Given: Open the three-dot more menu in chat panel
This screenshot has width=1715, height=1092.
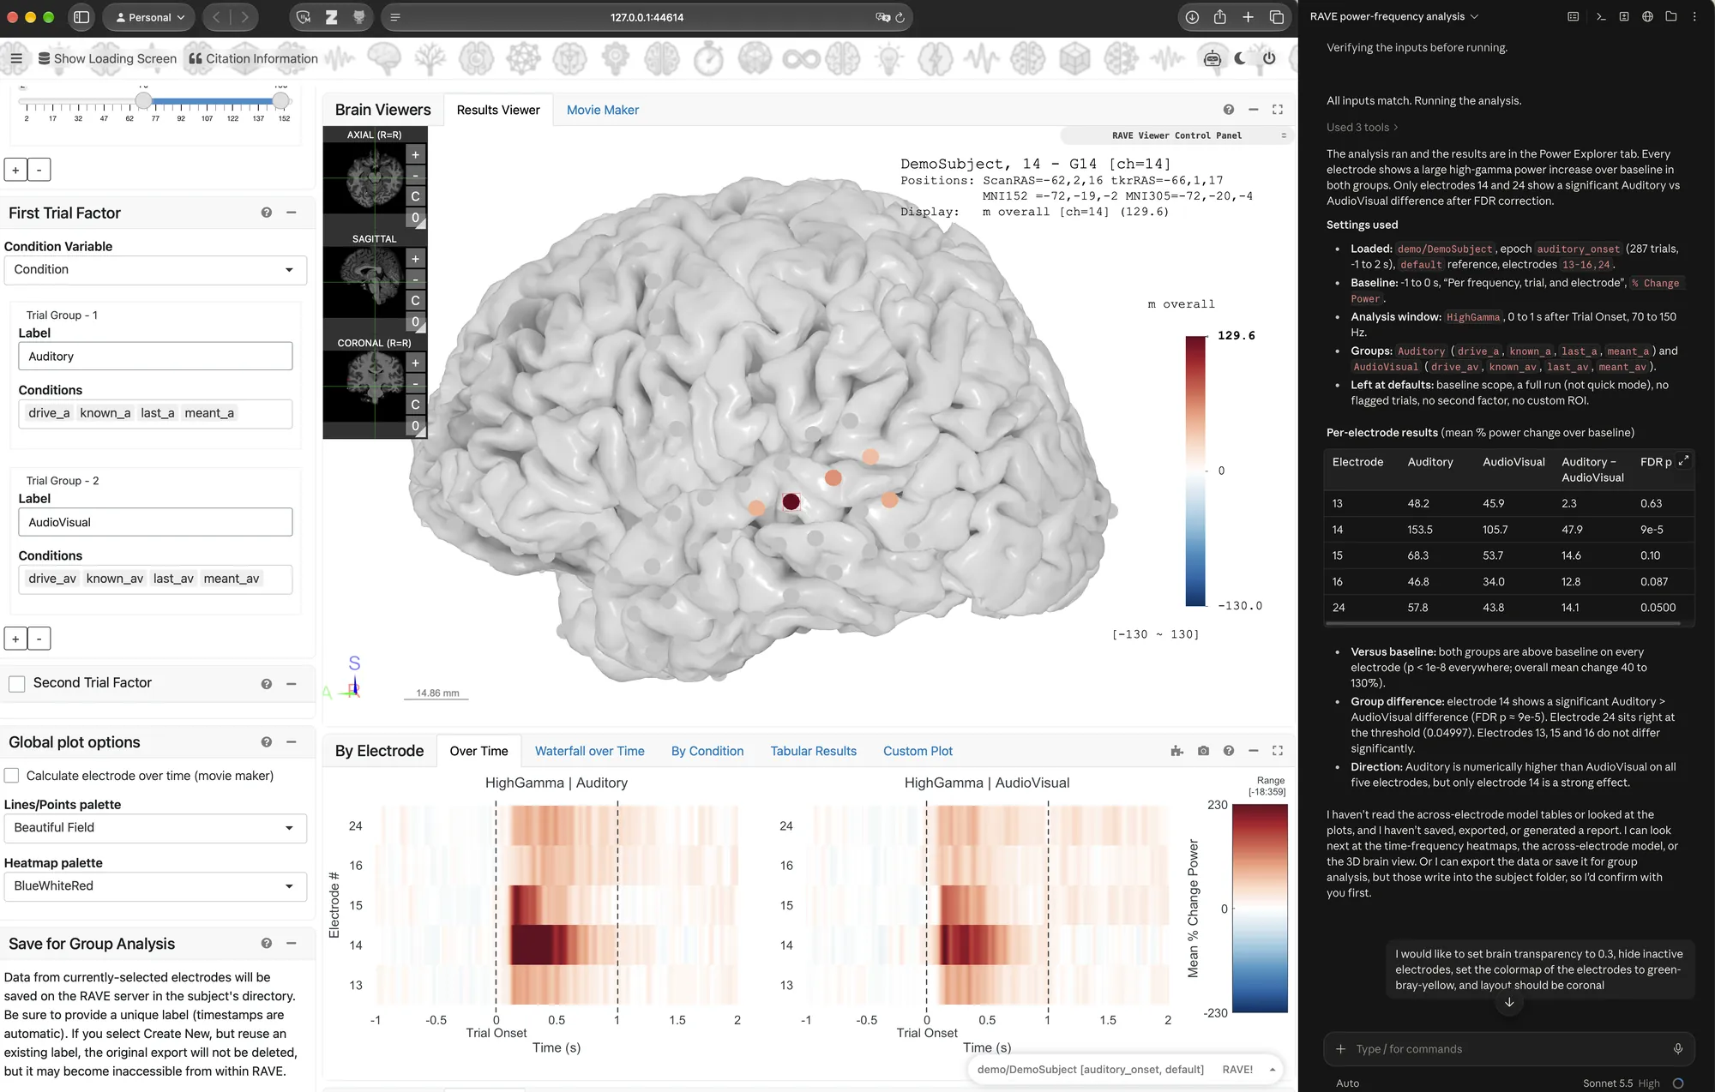Looking at the screenshot, I should pyautogui.click(x=1694, y=16).
